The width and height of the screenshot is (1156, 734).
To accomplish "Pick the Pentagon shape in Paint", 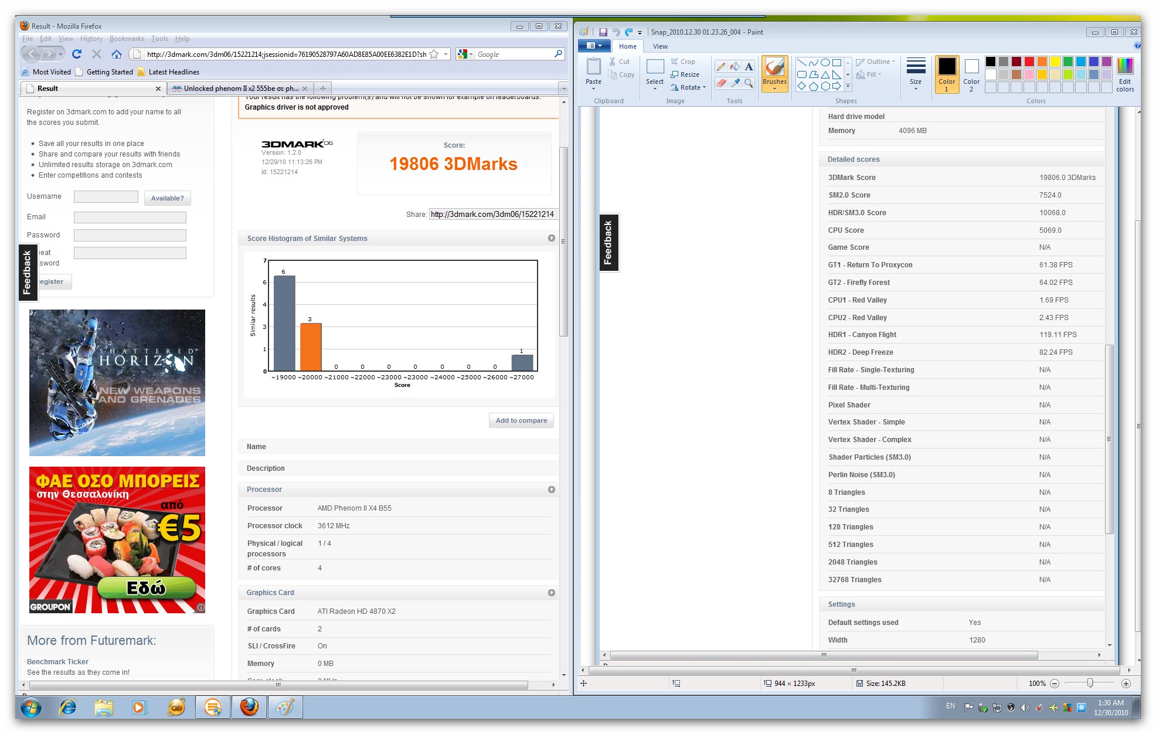I will 813,86.
